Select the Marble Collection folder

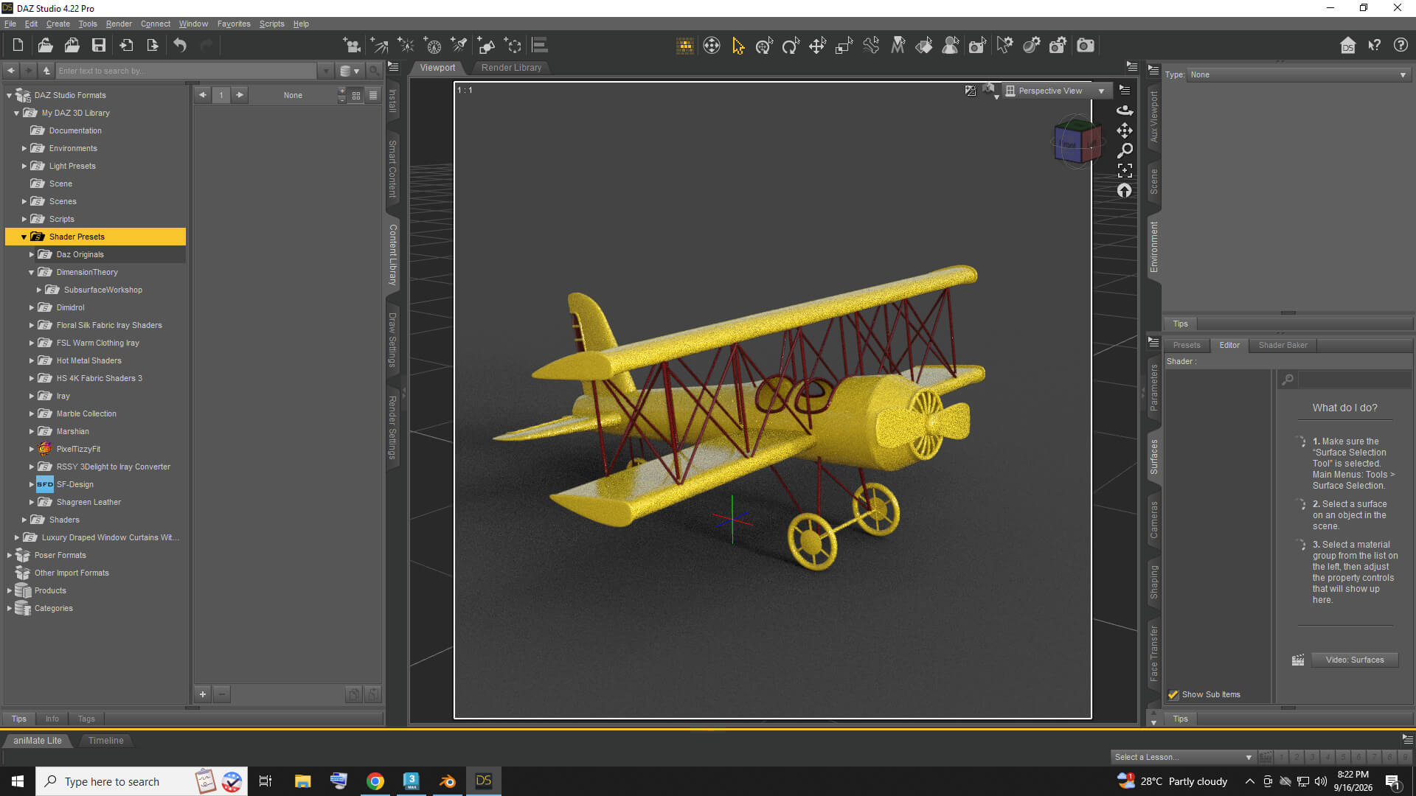tap(86, 413)
